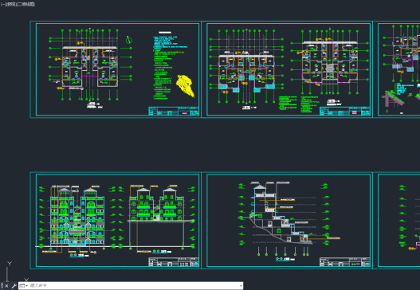Select the yellow site location map
Screen dimensions: 420x290
[185, 86]
